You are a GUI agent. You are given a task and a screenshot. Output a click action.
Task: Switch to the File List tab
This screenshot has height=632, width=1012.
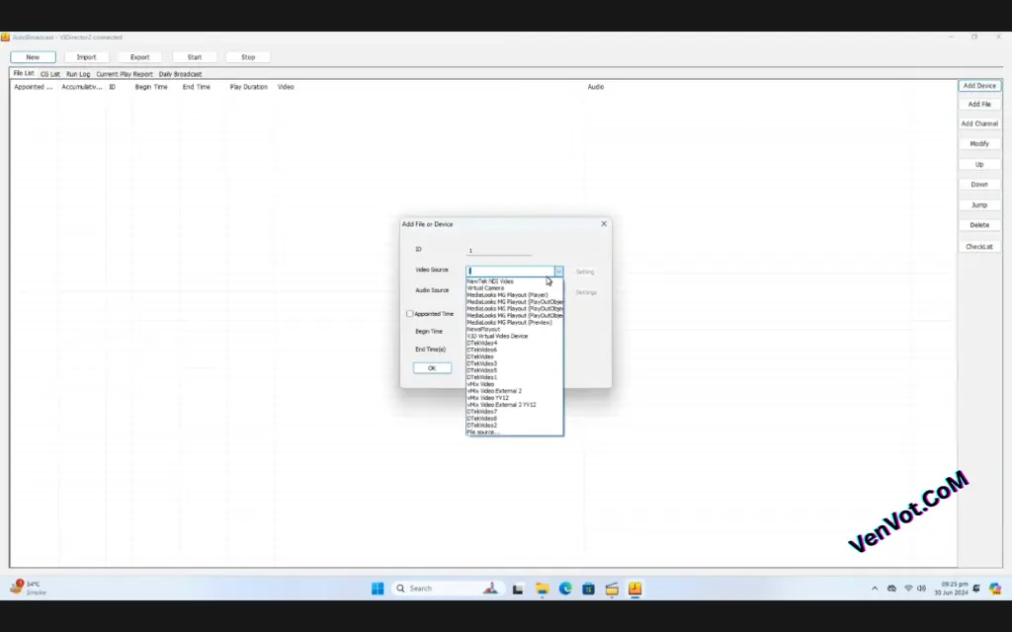click(24, 73)
